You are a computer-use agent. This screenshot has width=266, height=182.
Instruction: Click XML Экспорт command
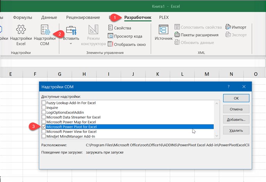[x=236, y=35]
